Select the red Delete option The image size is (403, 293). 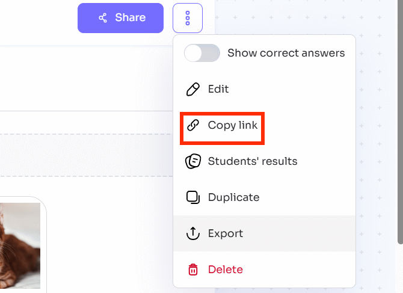pos(226,270)
